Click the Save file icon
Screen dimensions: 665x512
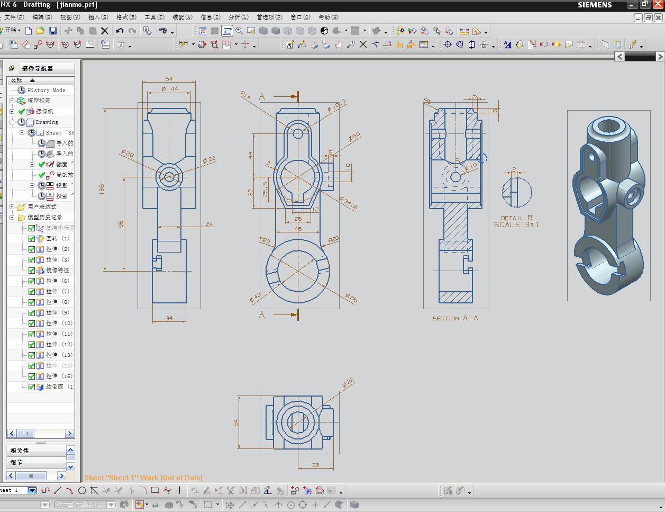click(52, 31)
